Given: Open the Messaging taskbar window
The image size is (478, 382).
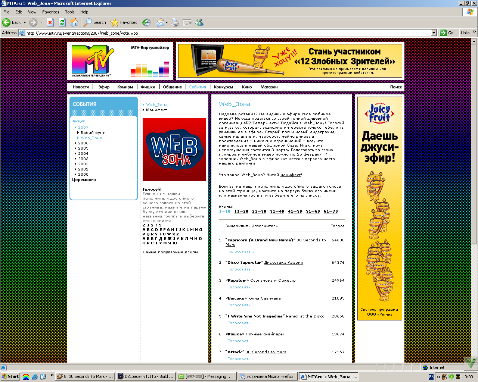Looking at the screenshot, I should pos(206,376).
